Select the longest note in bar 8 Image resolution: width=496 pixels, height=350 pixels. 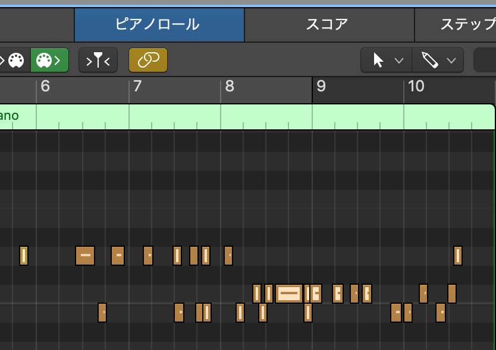tap(289, 294)
